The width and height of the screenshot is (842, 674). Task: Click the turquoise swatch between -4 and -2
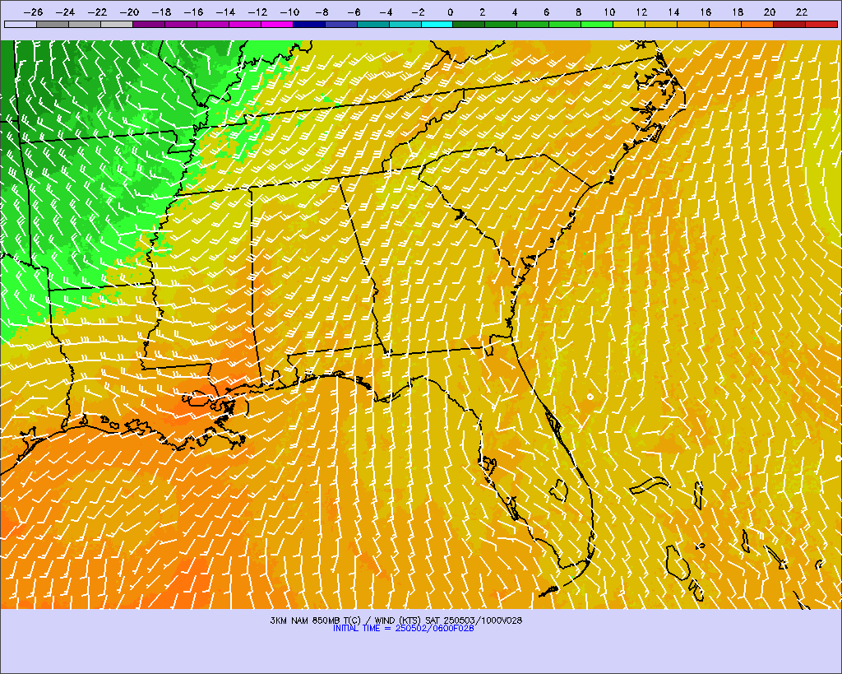405,24
